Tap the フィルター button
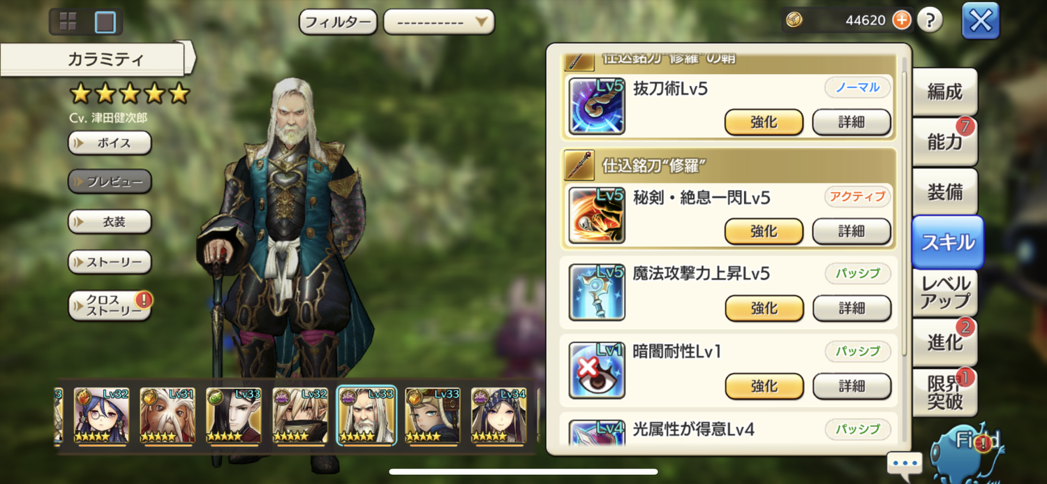The height and width of the screenshot is (484, 1047). [338, 22]
